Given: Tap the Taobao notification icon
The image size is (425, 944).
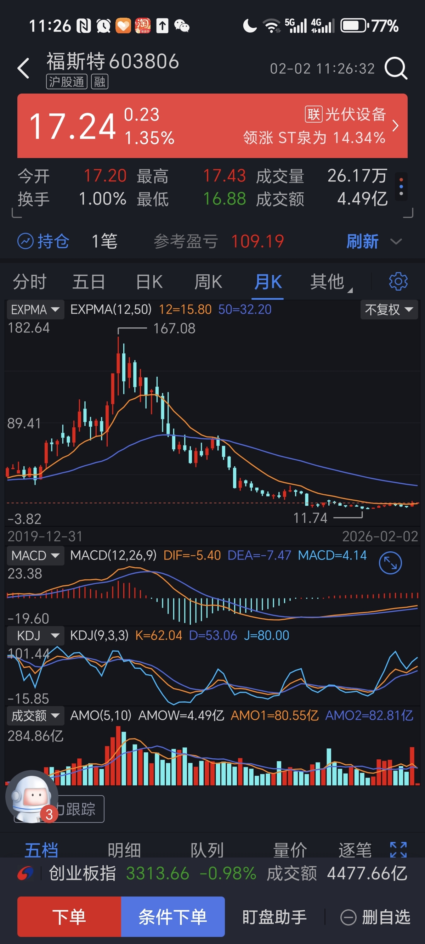Looking at the screenshot, I should click(142, 26).
